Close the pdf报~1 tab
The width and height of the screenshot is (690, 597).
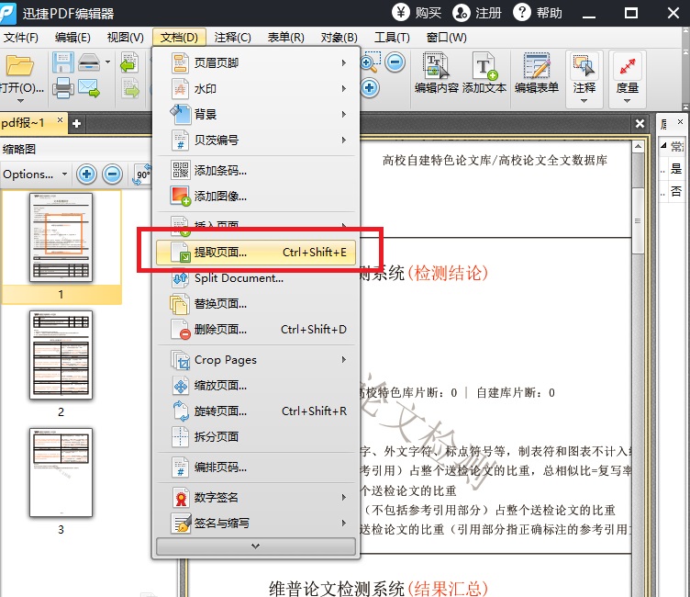[60, 119]
